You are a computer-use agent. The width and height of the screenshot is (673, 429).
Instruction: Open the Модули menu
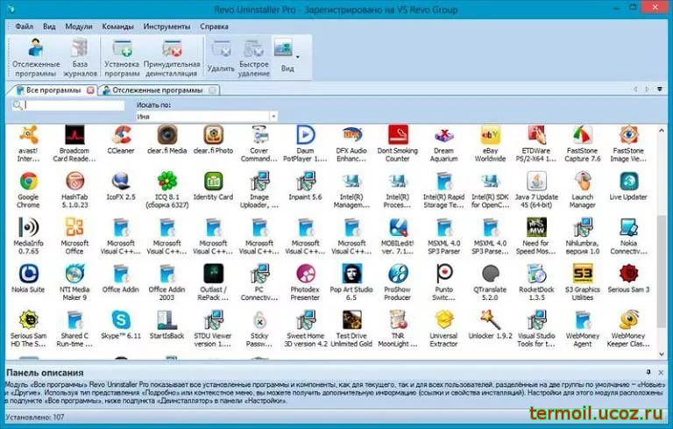point(79,26)
